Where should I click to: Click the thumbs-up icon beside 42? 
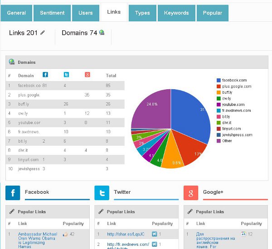point(65,234)
